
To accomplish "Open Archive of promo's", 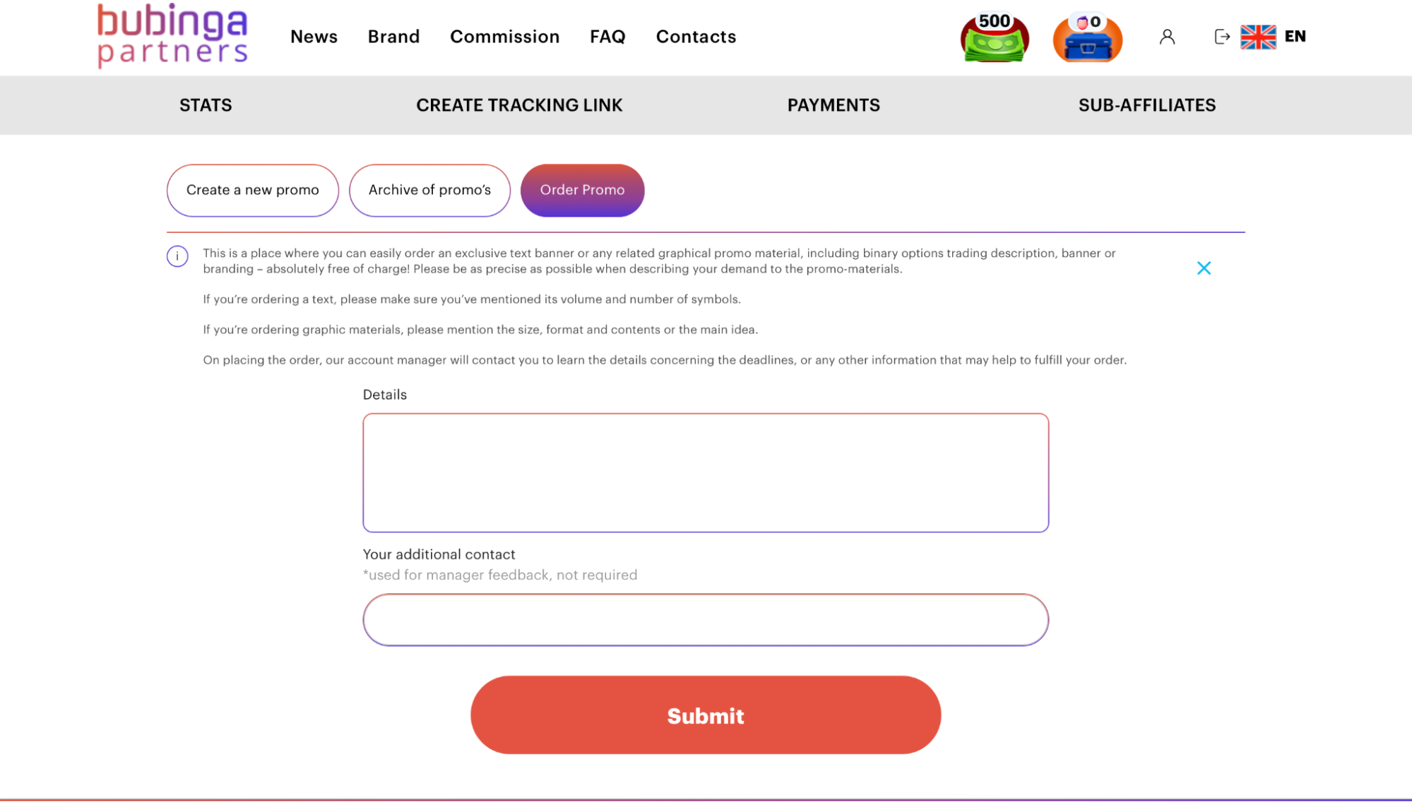I will 429,191.
